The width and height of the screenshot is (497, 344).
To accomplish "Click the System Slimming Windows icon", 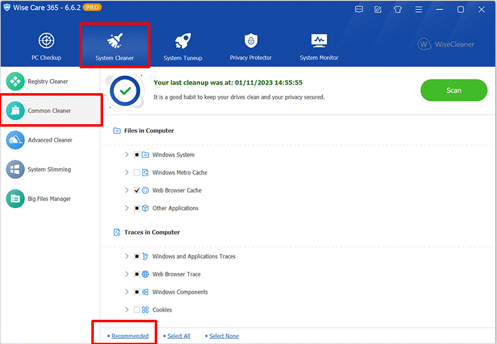I will coord(15,170).
